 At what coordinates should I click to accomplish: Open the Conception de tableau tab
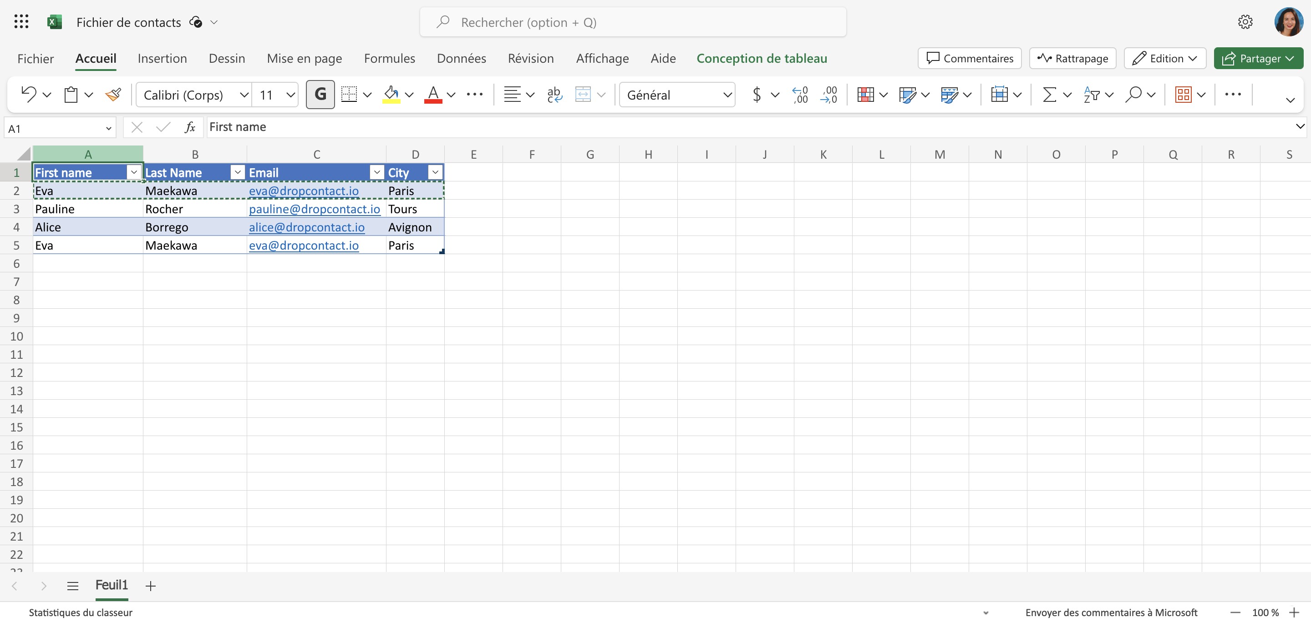(762, 59)
